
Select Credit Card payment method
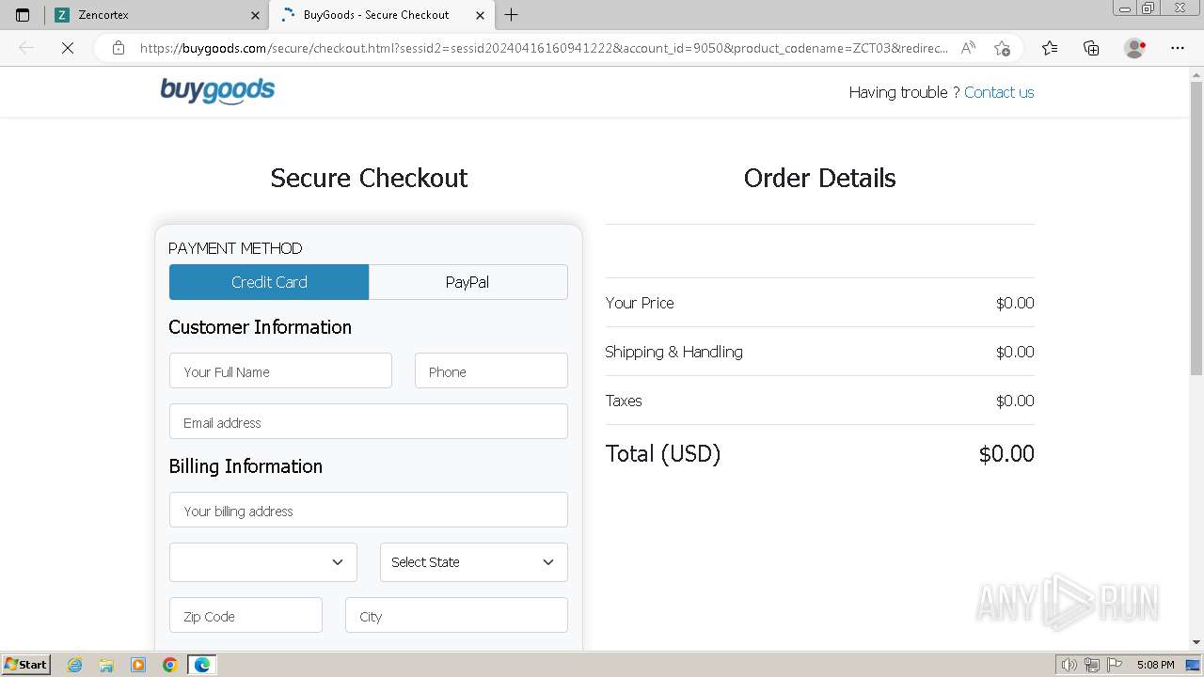coord(269,282)
